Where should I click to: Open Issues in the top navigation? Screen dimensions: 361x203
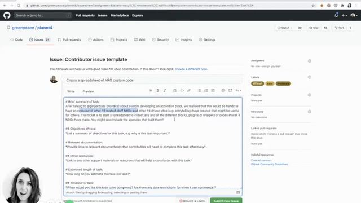[x=103, y=15]
